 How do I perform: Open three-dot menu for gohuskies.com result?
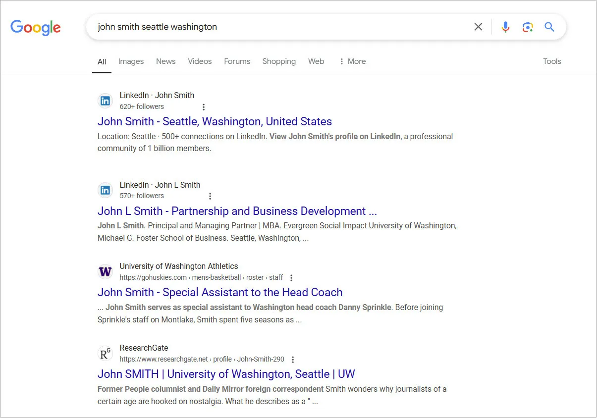[291, 278]
